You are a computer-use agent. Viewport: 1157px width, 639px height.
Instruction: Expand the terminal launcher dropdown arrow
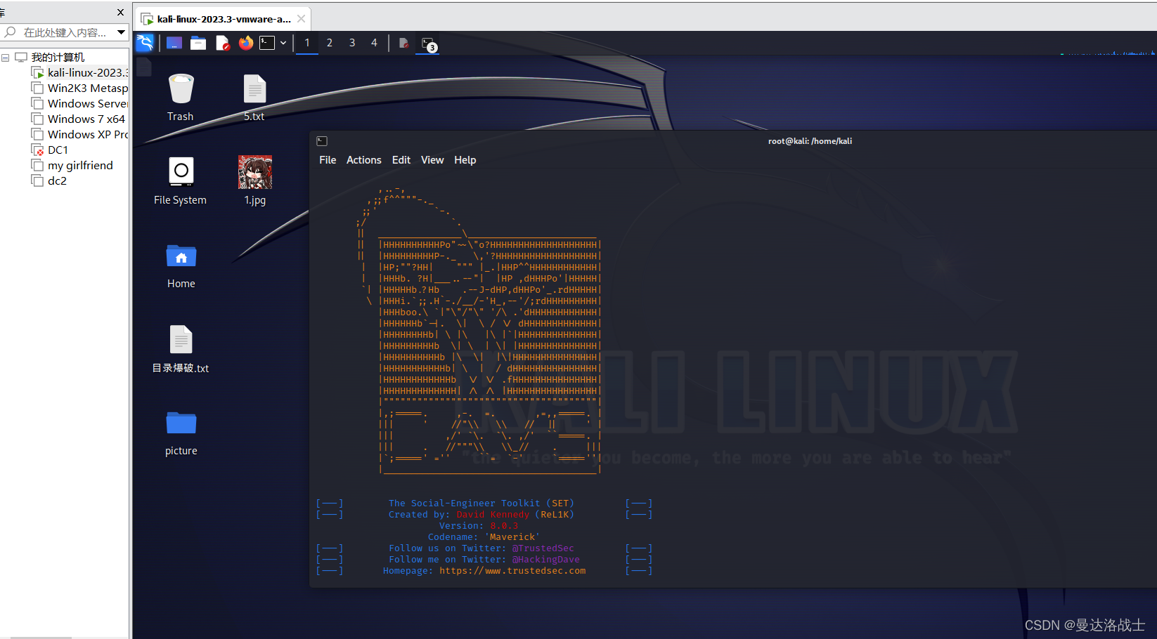coord(283,43)
